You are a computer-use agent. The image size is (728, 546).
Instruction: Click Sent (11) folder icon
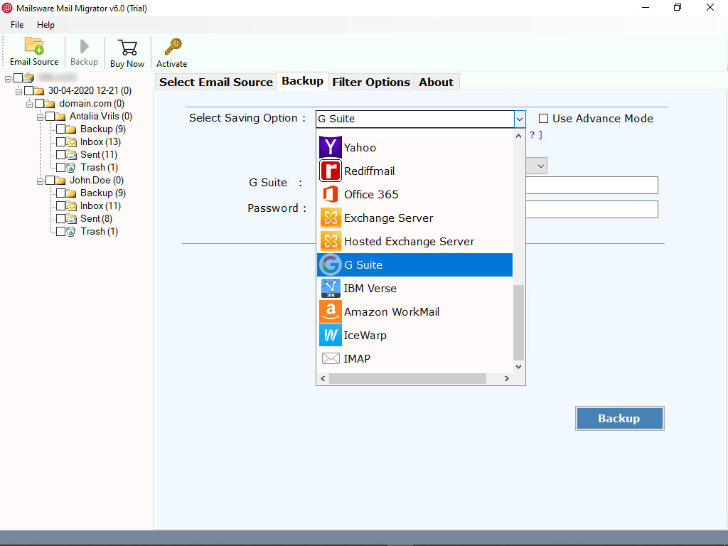pyautogui.click(x=71, y=154)
